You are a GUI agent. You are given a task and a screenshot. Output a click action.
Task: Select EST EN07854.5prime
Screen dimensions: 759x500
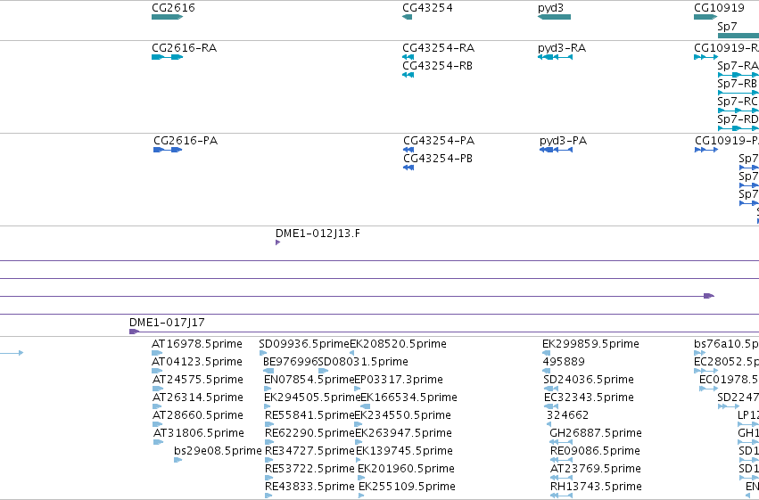click(309, 380)
